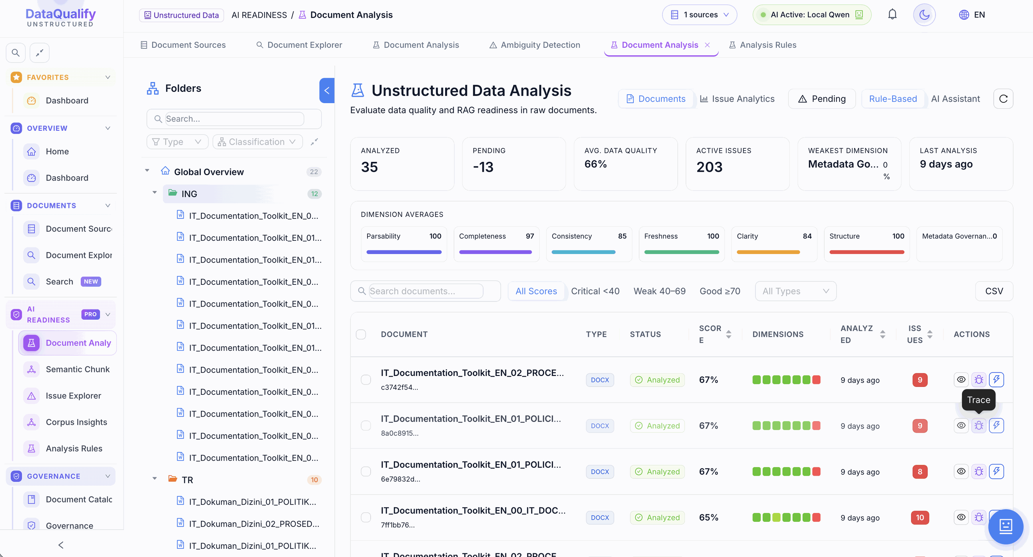
Task: Click the notifications bell icon
Action: tap(892, 15)
